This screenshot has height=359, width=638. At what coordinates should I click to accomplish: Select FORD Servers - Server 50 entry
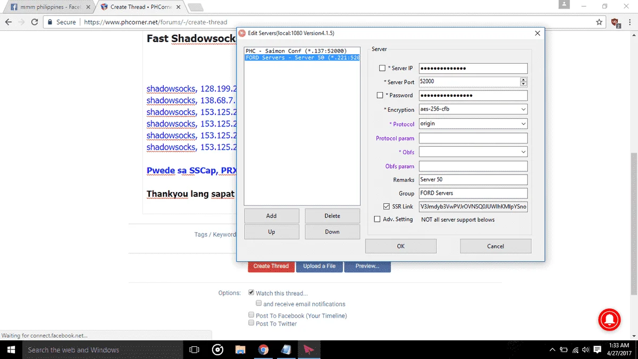tap(302, 57)
